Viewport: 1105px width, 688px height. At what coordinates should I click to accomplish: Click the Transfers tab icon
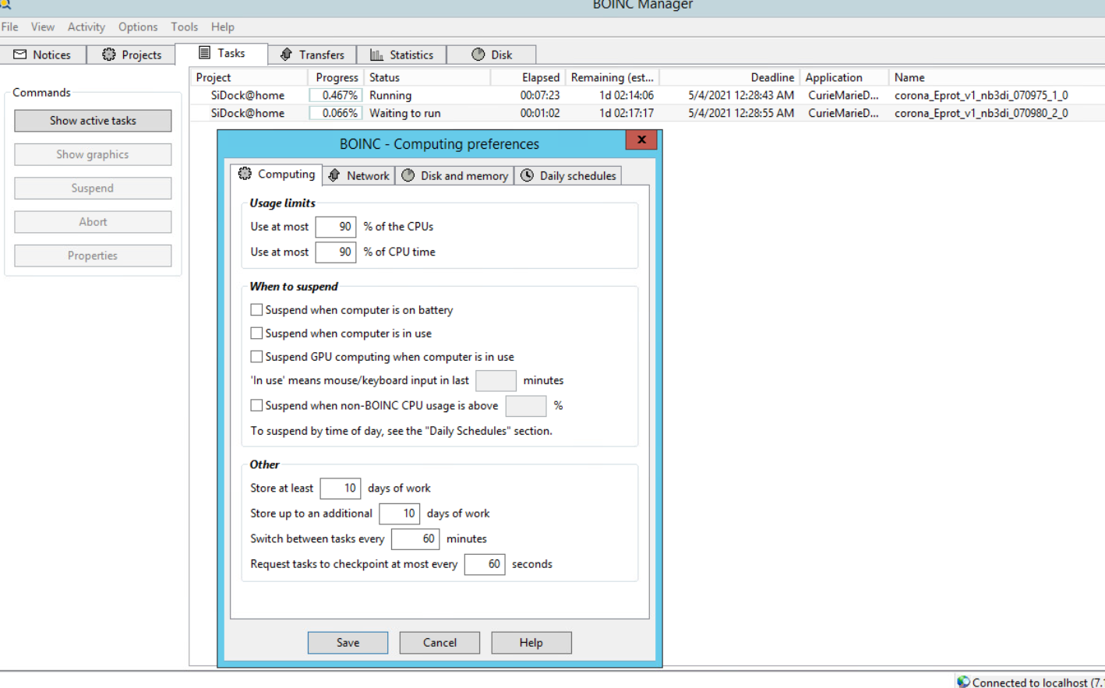[286, 55]
